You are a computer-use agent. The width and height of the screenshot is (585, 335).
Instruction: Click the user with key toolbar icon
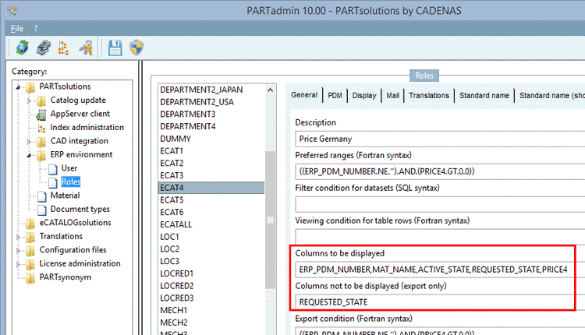tap(86, 48)
